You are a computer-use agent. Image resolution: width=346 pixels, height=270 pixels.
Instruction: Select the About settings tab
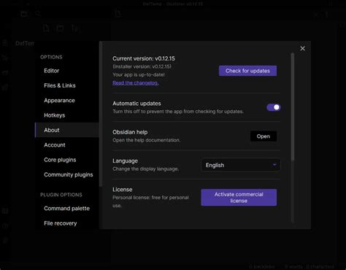67,130
